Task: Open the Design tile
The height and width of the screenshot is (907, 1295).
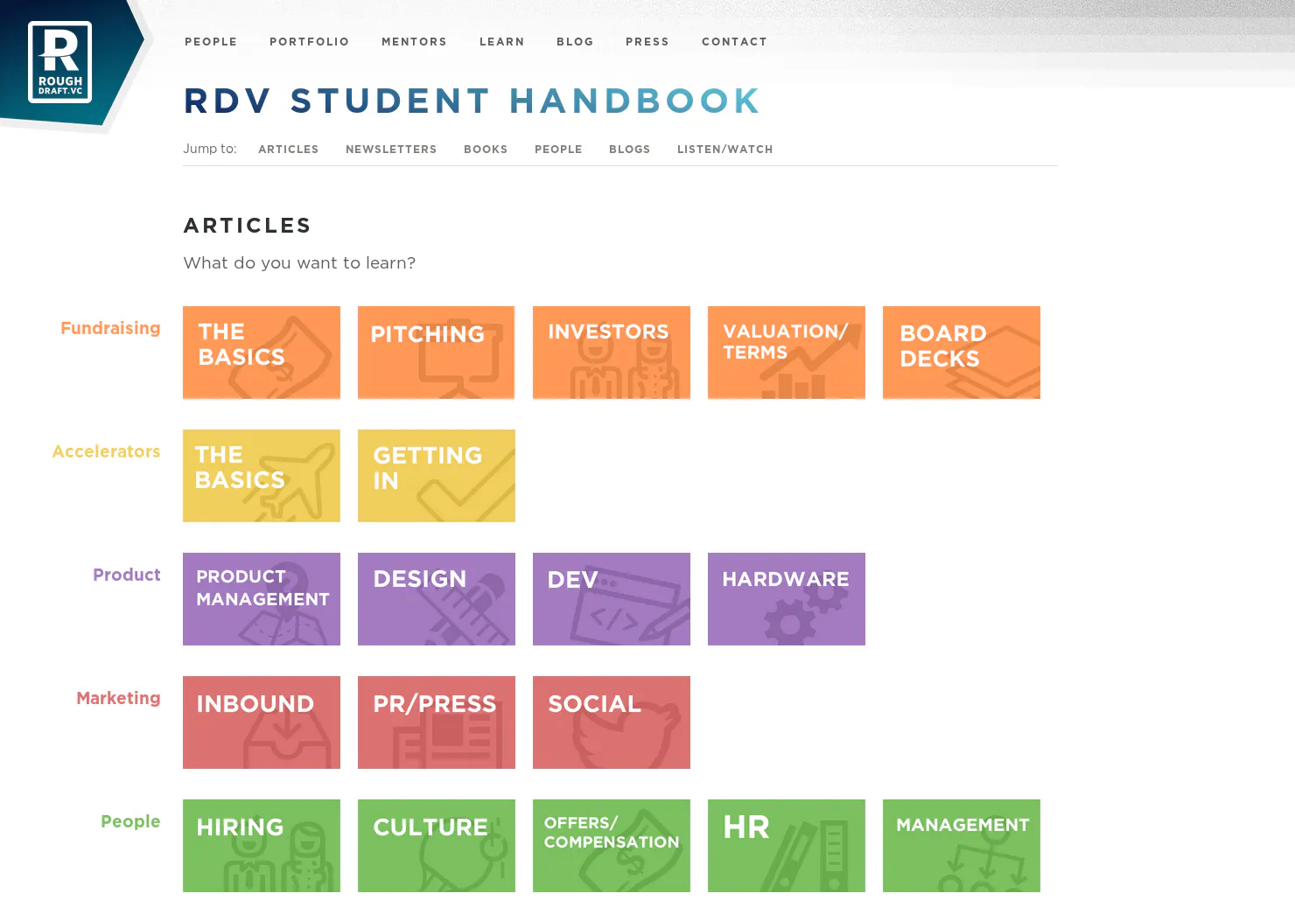Action: click(437, 599)
